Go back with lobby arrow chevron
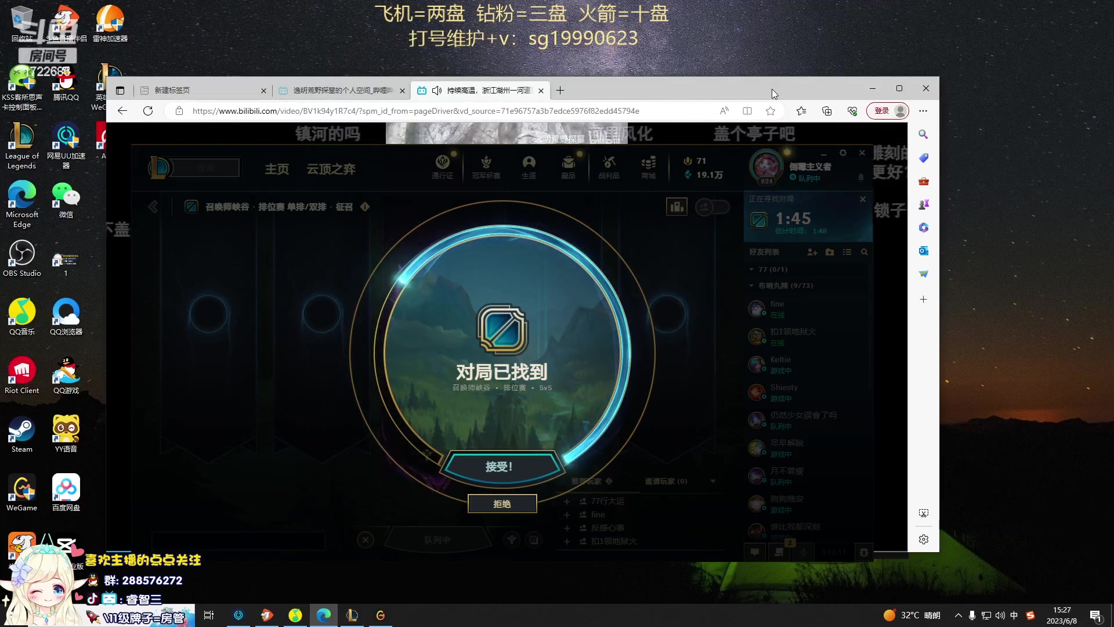Image resolution: width=1114 pixels, height=627 pixels. coord(153,207)
